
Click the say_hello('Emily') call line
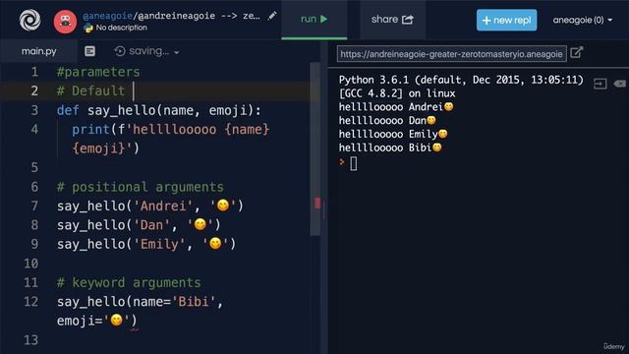coord(146,244)
